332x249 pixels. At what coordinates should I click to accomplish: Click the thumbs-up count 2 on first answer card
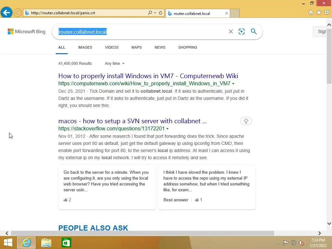pyautogui.click(x=67, y=200)
